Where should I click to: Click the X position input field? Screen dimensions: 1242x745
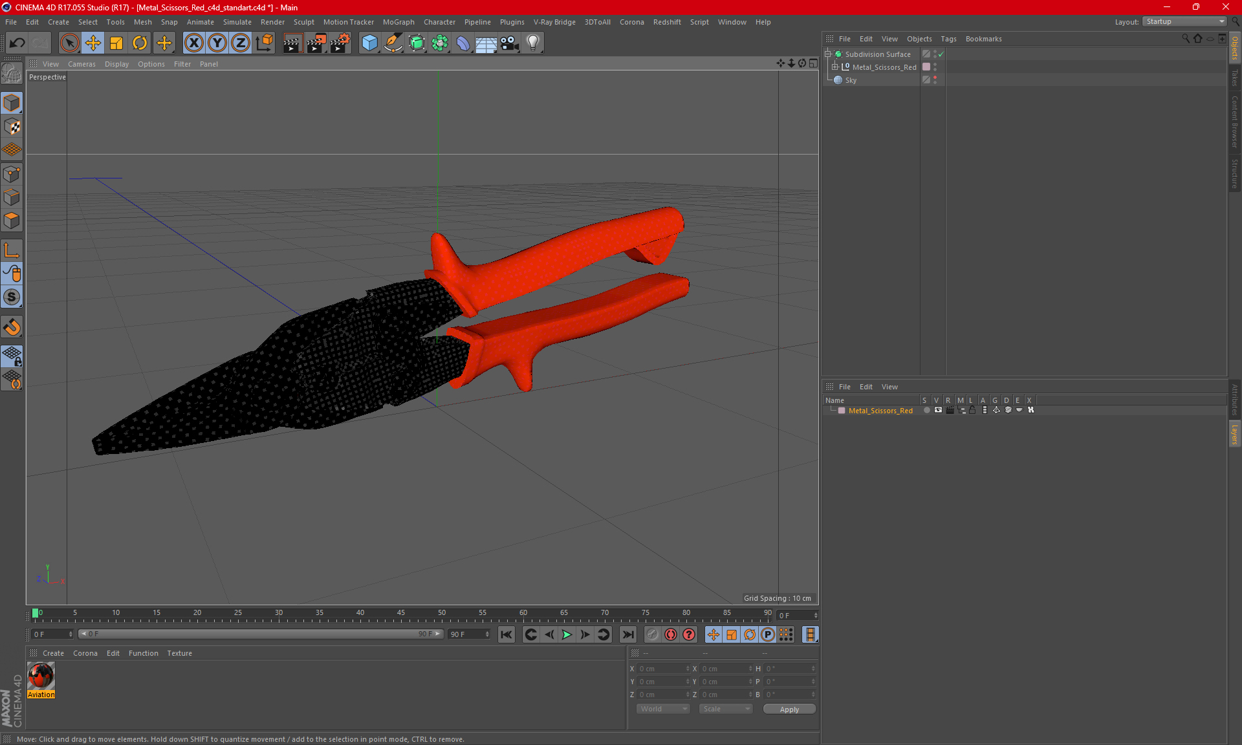[x=663, y=669]
